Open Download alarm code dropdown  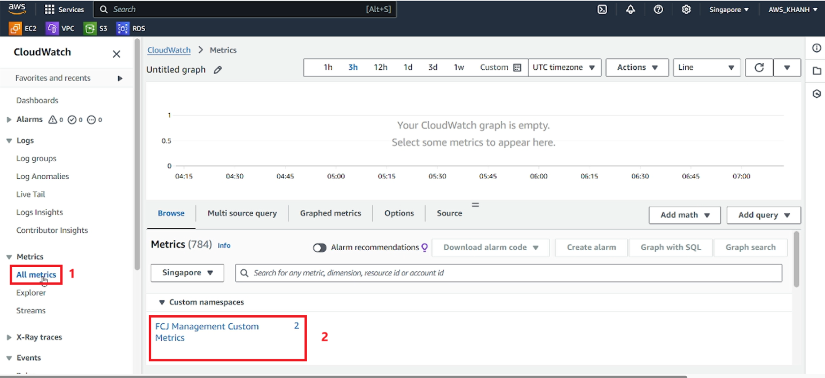click(x=491, y=247)
